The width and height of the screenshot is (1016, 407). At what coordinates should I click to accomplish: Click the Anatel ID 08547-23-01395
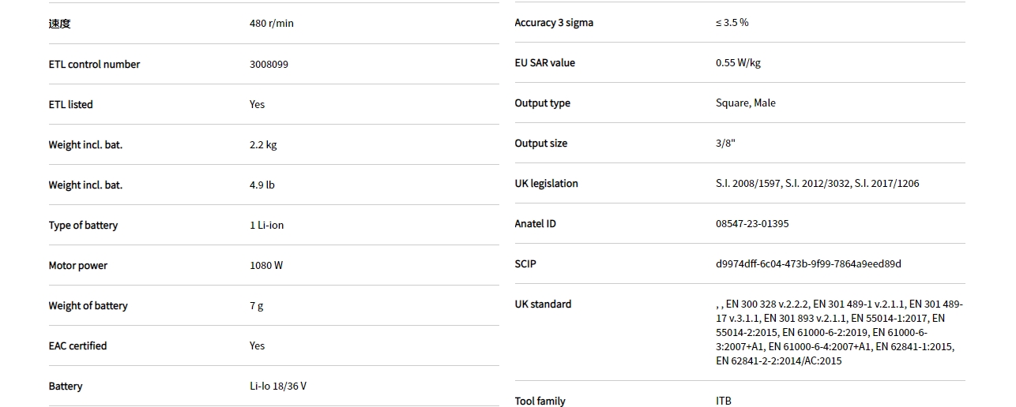click(752, 224)
